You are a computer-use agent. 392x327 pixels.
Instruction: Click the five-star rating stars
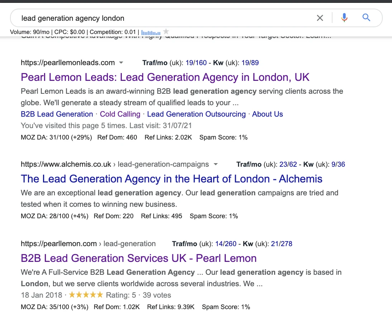pyautogui.click(x=86, y=295)
